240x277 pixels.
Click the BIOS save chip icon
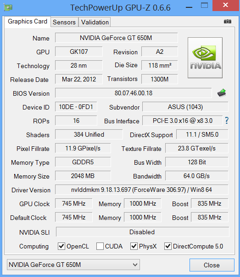(x=222, y=93)
